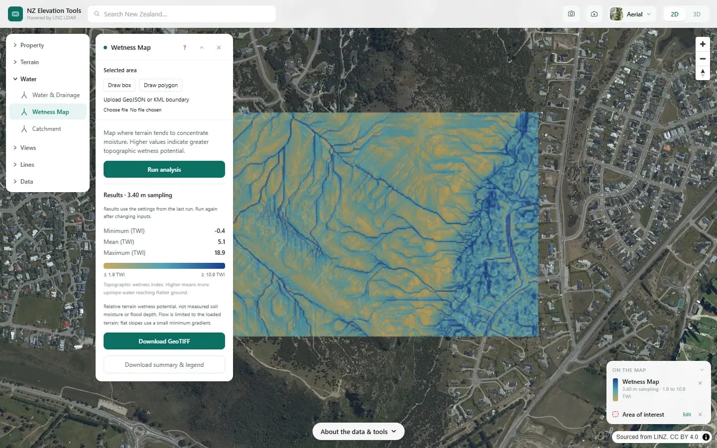Reset map bearing to north
This screenshot has width=717, height=448.
pos(703,73)
